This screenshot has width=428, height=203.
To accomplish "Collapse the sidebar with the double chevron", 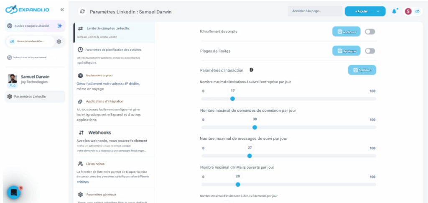I will (x=62, y=9).
